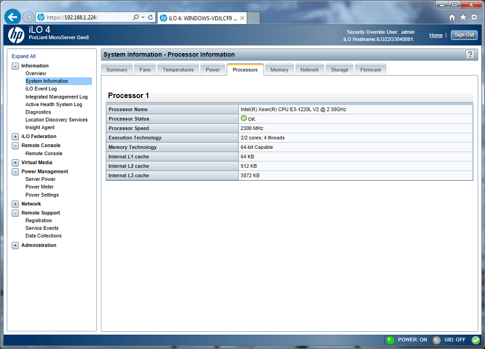485x349 pixels.
Task: Open Active Health System Log
Action: pyautogui.click(x=54, y=104)
